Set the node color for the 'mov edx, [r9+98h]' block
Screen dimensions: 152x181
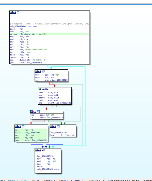[36, 71]
